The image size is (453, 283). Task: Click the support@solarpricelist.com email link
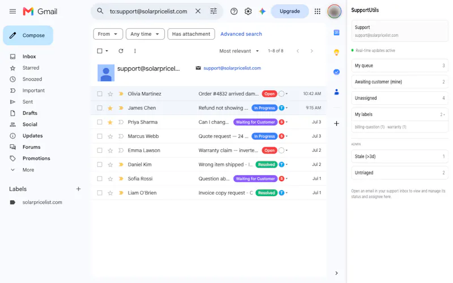tap(232, 68)
